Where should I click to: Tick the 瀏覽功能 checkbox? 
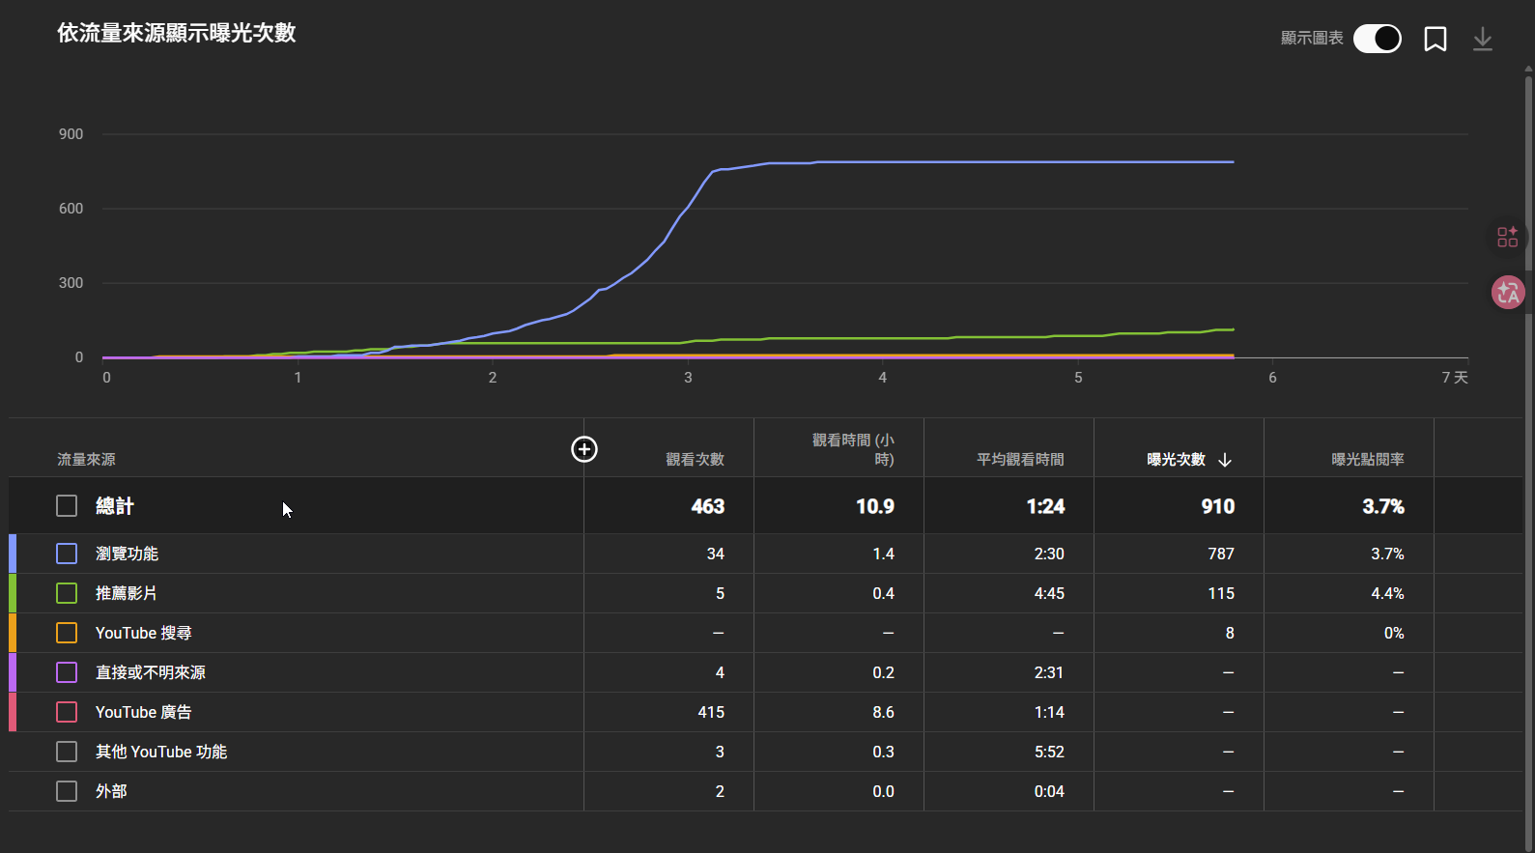click(67, 554)
